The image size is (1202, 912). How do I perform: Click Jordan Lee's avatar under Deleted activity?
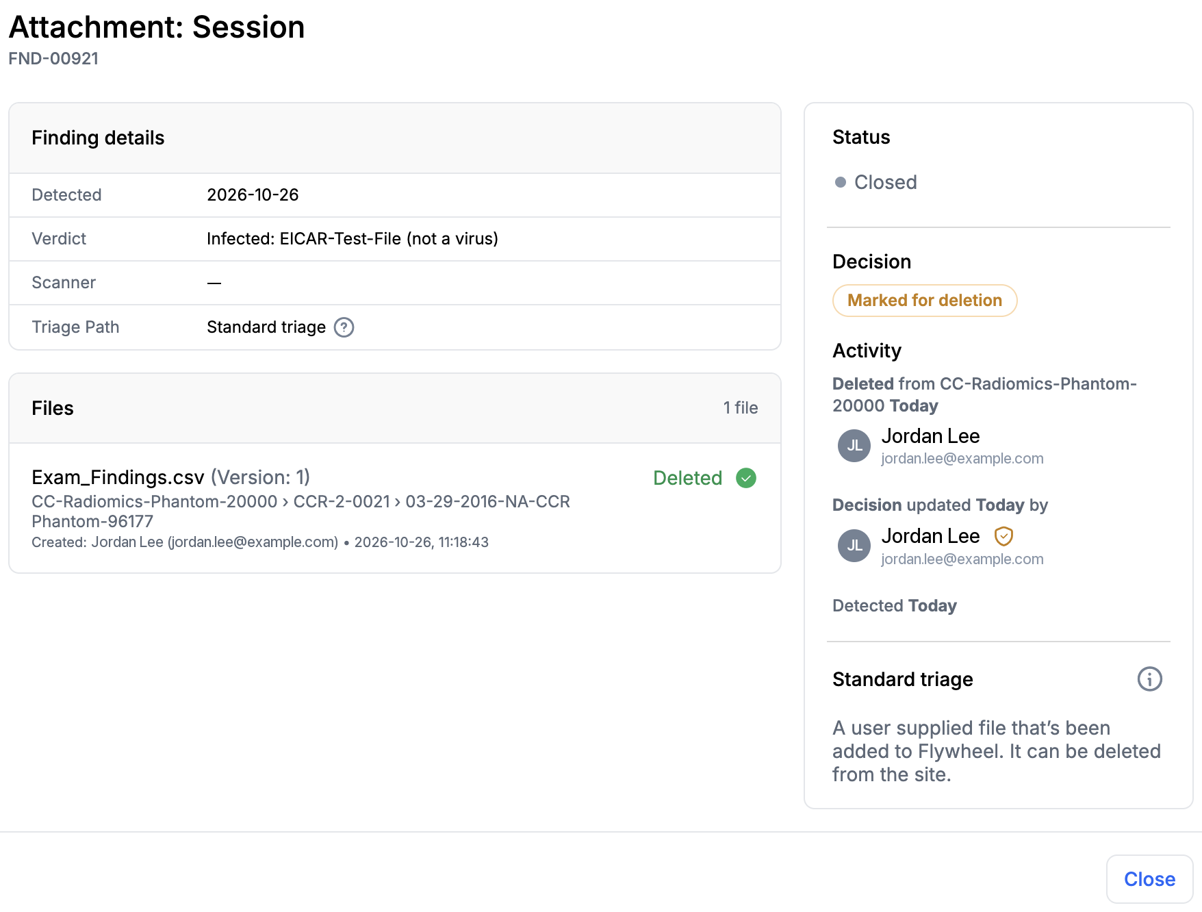(x=854, y=446)
